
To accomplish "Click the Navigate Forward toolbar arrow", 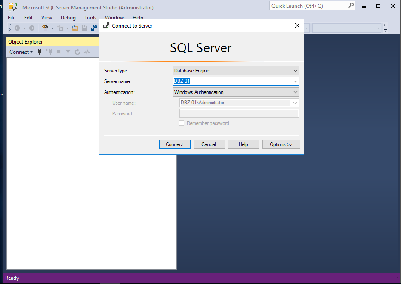I will 32,28.
